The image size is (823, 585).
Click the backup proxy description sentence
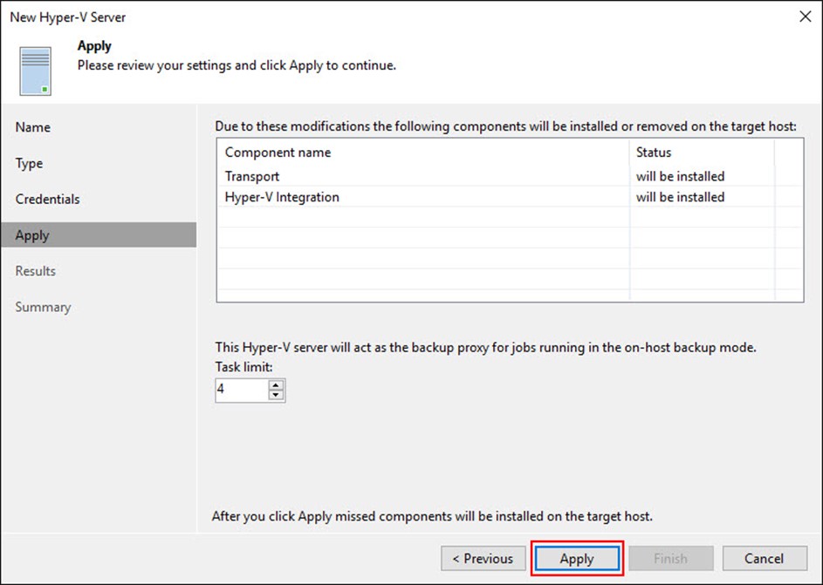tap(486, 348)
